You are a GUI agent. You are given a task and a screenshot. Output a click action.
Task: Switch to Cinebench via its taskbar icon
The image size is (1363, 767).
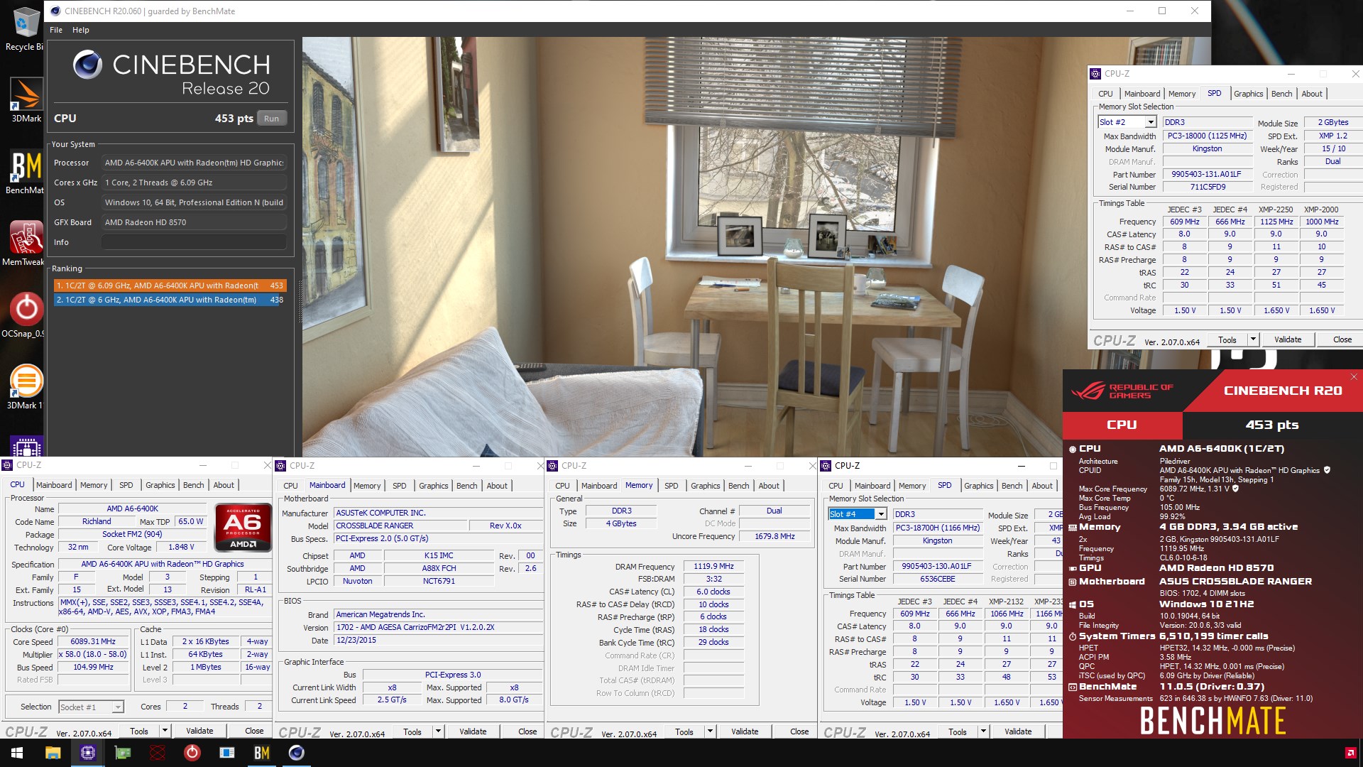click(297, 753)
